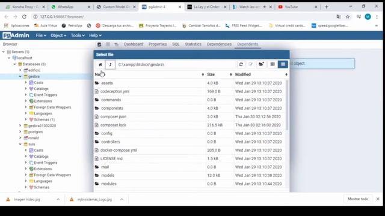Image resolution: width=385 pixels, height=216 pixels.
Task: Open the Help menu
Action: point(95,35)
